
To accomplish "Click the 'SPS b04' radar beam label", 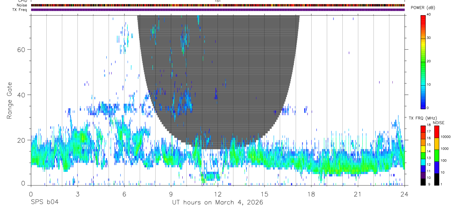I will coord(44,203).
